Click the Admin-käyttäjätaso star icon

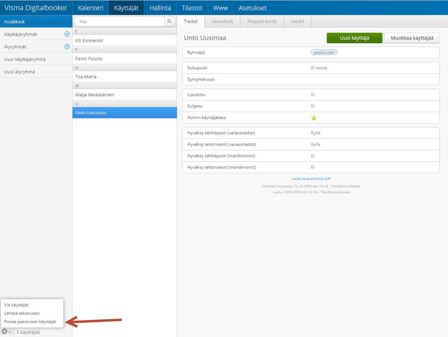[314, 118]
